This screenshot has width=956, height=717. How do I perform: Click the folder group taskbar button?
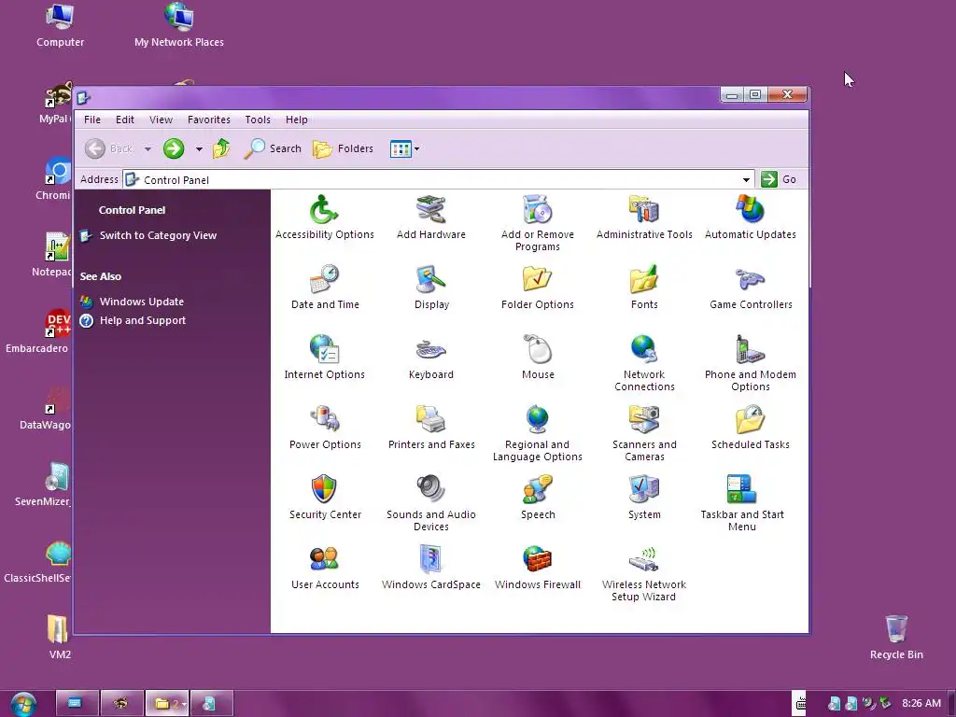167,703
